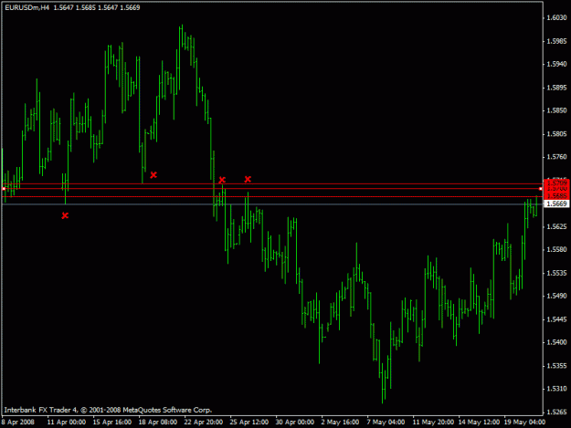
Task: Click the 19 May 04:00 time label
Action: [x=524, y=423]
